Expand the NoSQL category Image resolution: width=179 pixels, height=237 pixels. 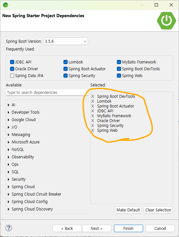[x=9, y=150]
